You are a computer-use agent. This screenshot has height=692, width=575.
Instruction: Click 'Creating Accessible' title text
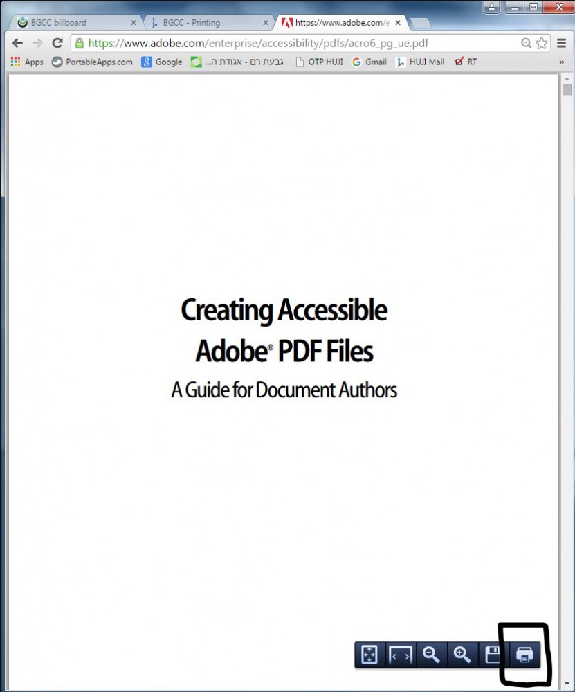284,310
